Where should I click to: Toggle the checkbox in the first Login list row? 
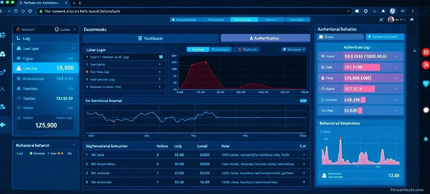161,57
